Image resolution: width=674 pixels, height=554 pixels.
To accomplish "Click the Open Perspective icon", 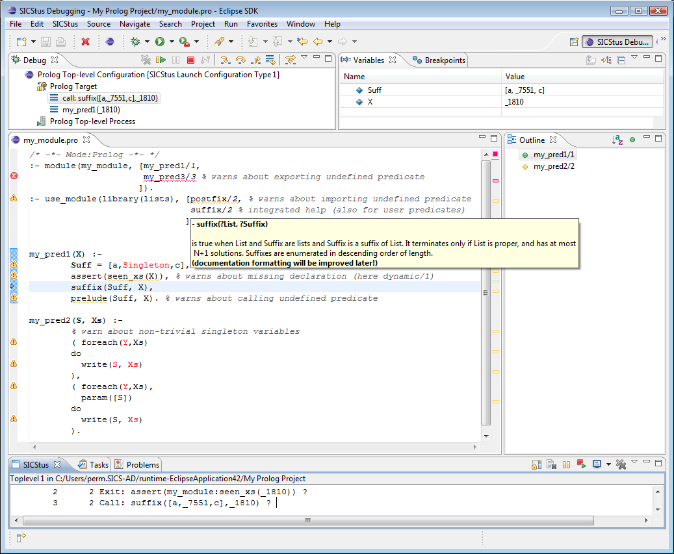I will point(574,42).
